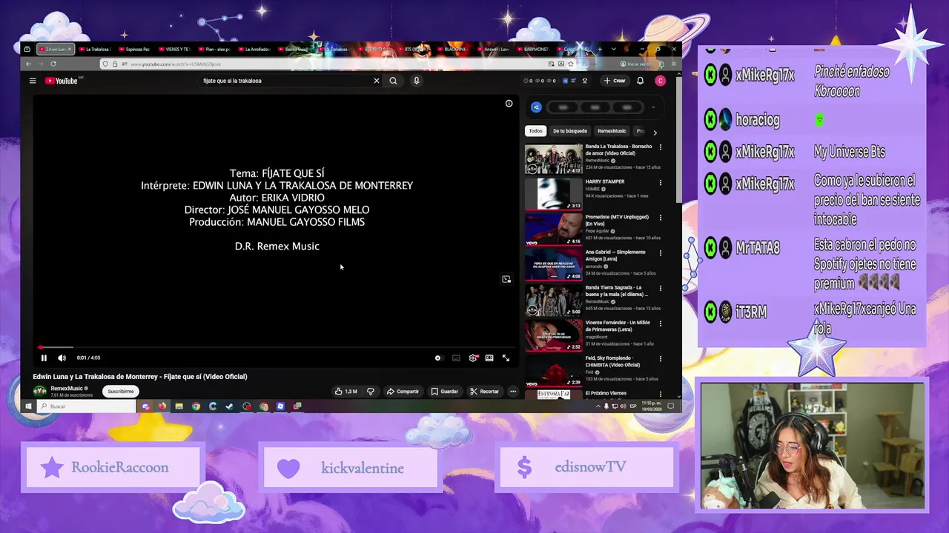Go back in the browser
Viewport: 949px width, 533px height.
point(28,64)
